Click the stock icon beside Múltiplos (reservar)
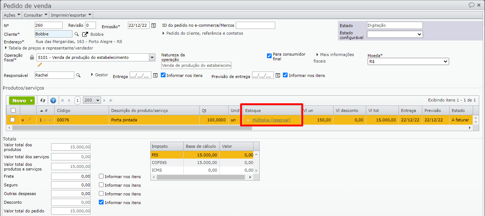This screenshot has height=216, width=485. click(x=248, y=120)
